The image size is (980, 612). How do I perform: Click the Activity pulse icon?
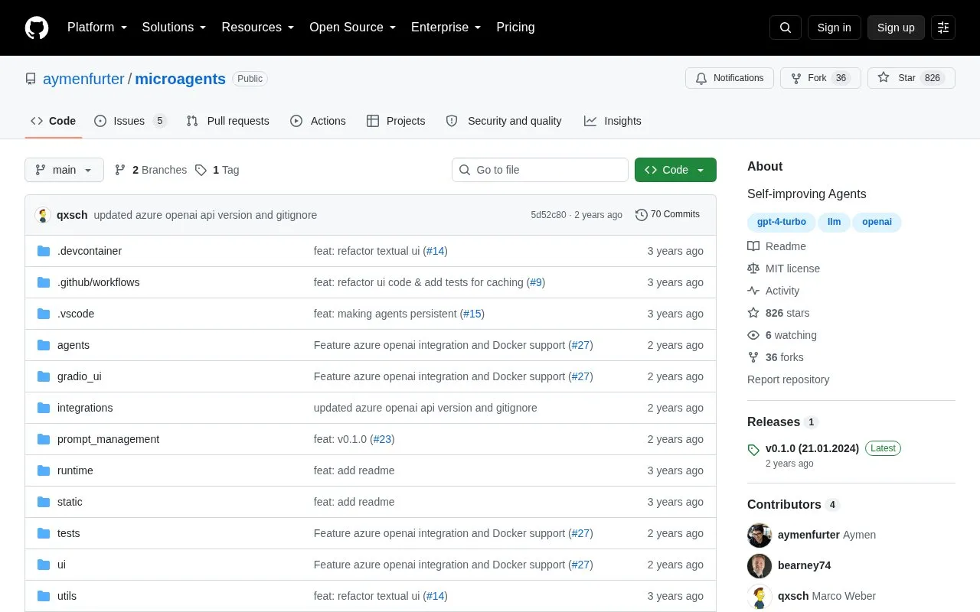point(753,291)
